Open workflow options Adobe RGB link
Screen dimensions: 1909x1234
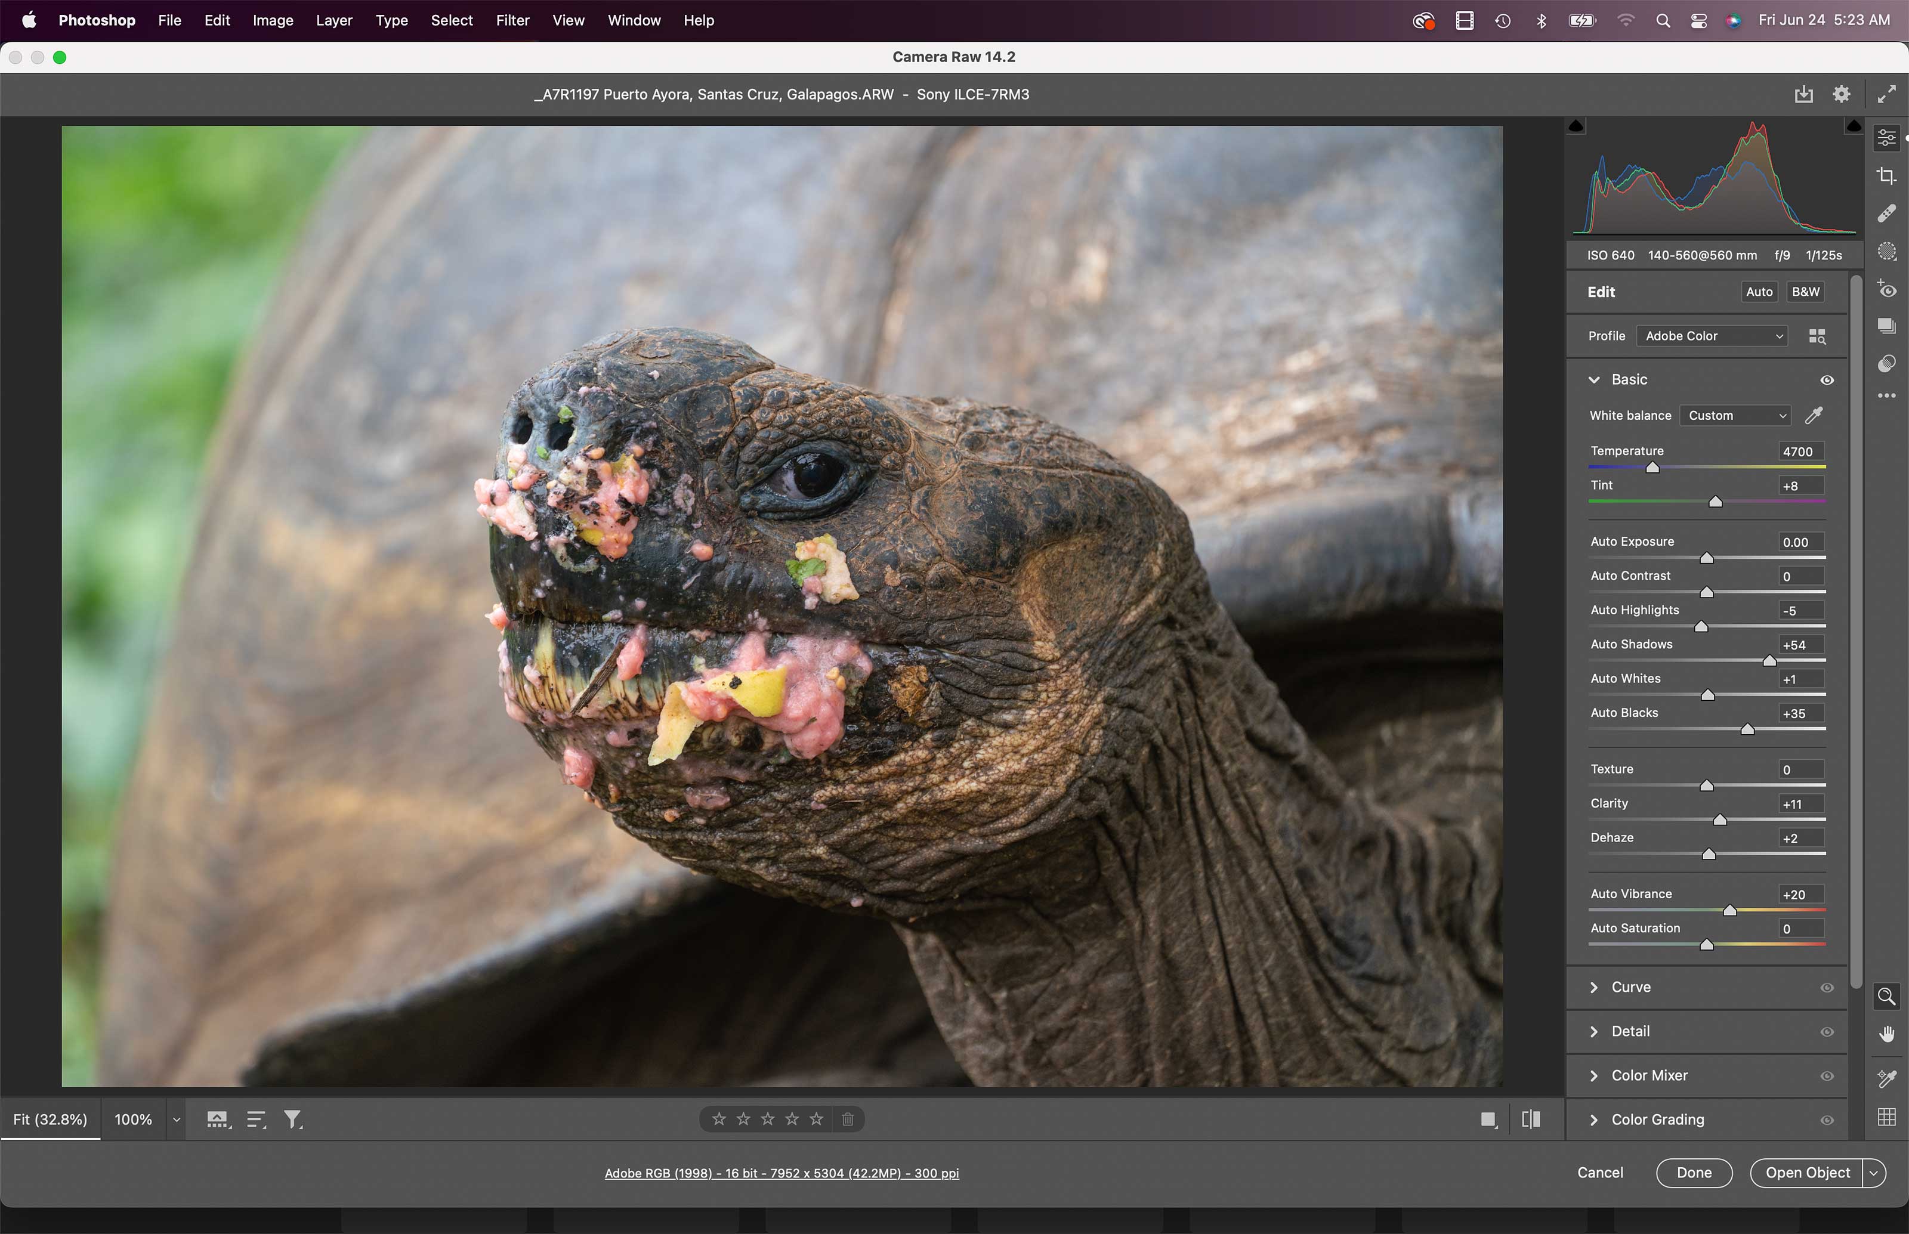[781, 1173]
